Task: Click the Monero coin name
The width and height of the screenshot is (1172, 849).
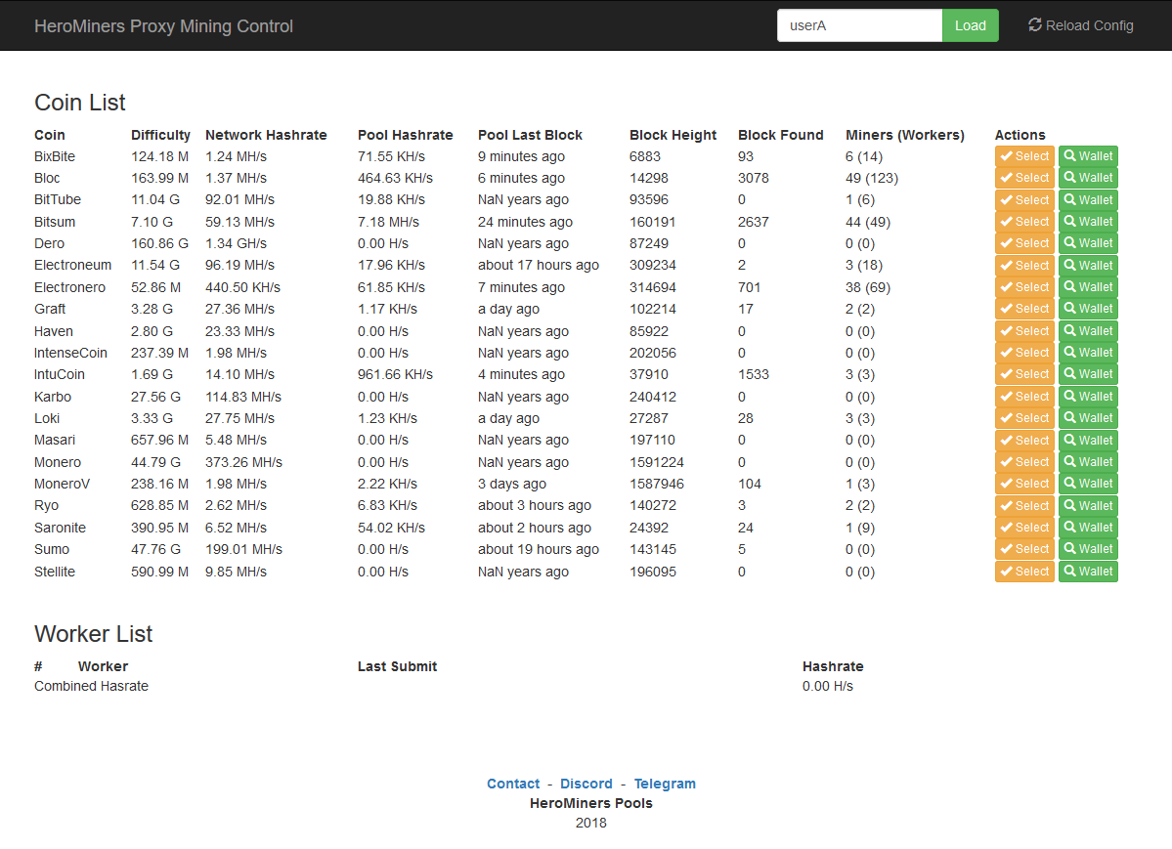Action: click(58, 463)
